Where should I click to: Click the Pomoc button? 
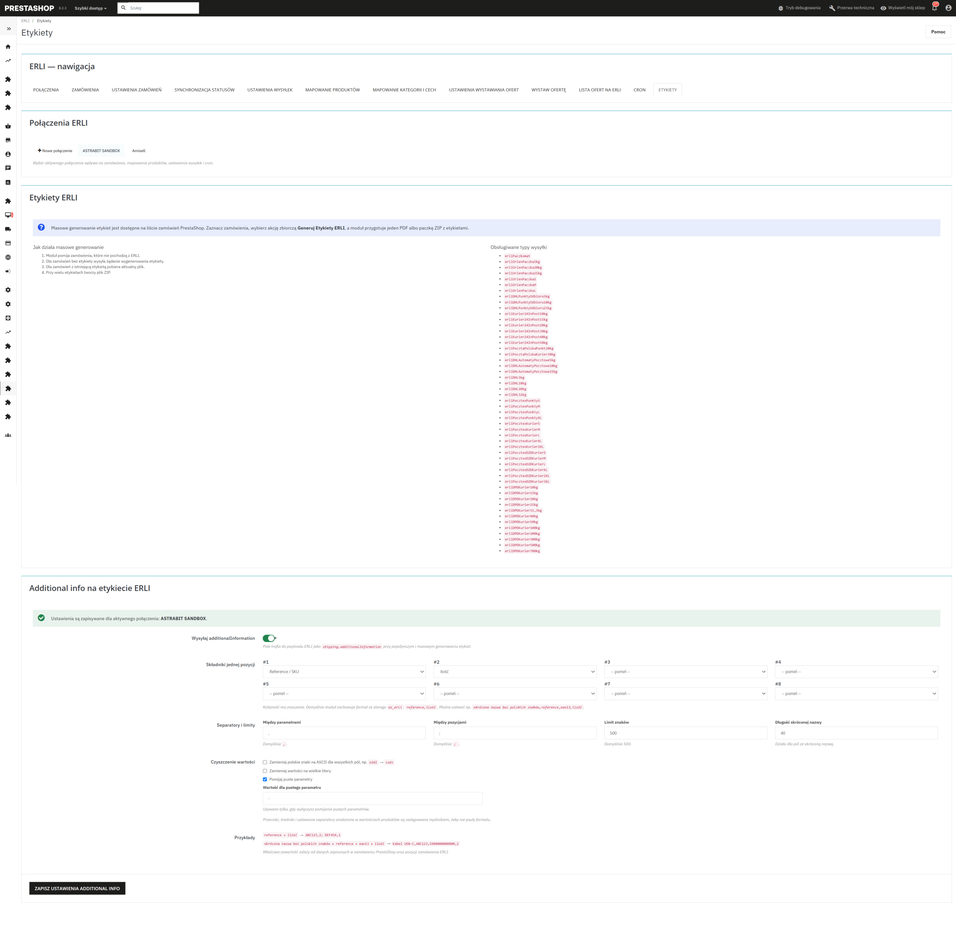(x=938, y=32)
